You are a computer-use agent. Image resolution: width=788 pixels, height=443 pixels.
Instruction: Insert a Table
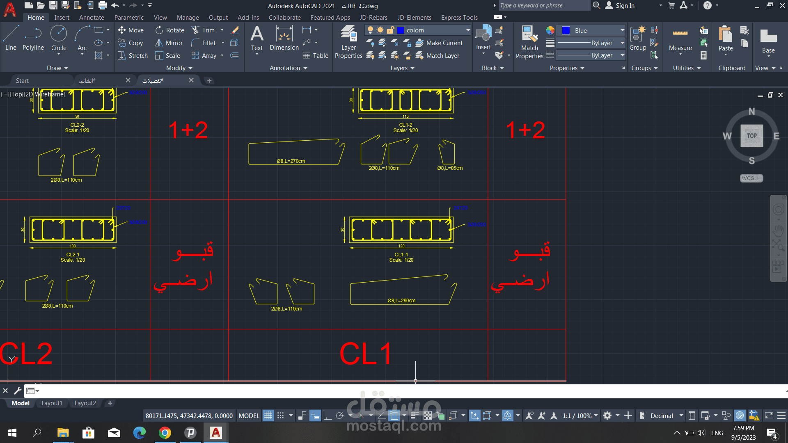pyautogui.click(x=315, y=55)
